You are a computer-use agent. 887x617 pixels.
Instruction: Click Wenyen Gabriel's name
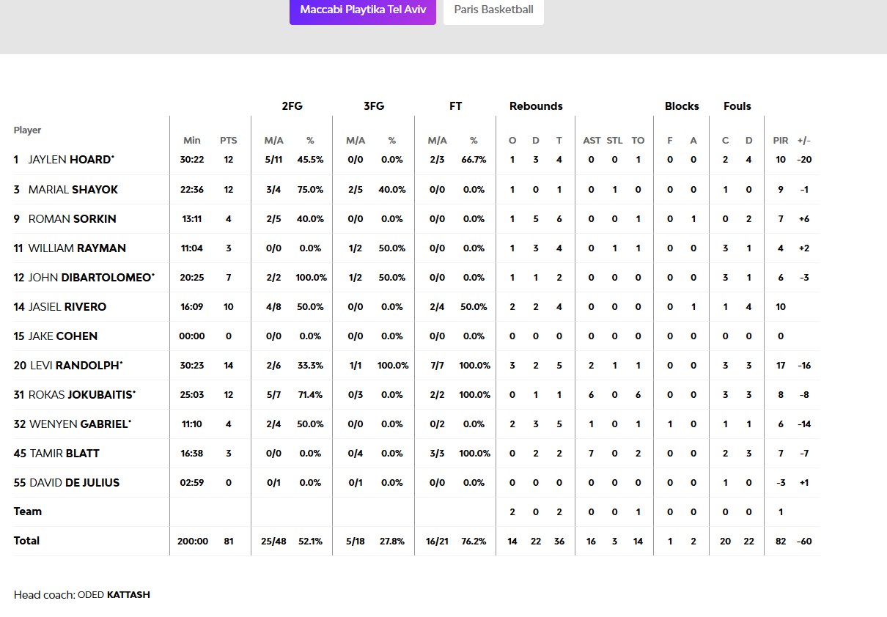(80, 424)
